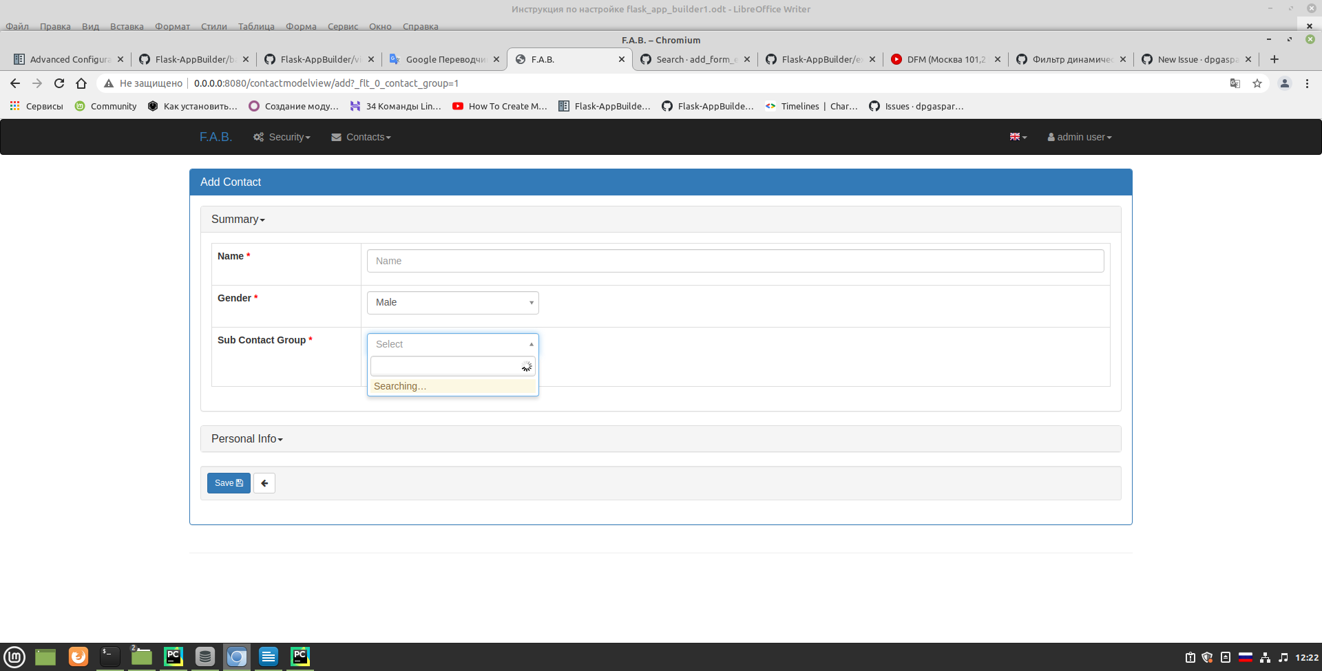Open the Timelines | Char... bookmark

click(x=812, y=106)
